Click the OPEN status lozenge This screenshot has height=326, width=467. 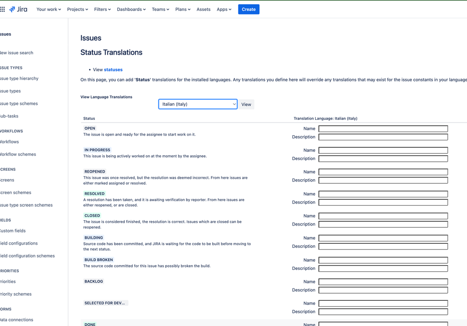click(x=90, y=128)
